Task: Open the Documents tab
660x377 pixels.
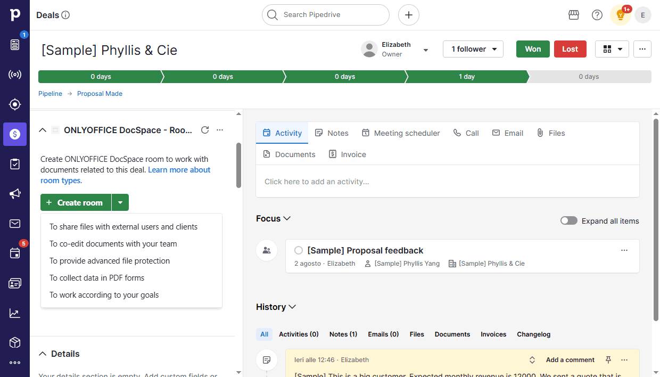Action: tap(289, 154)
